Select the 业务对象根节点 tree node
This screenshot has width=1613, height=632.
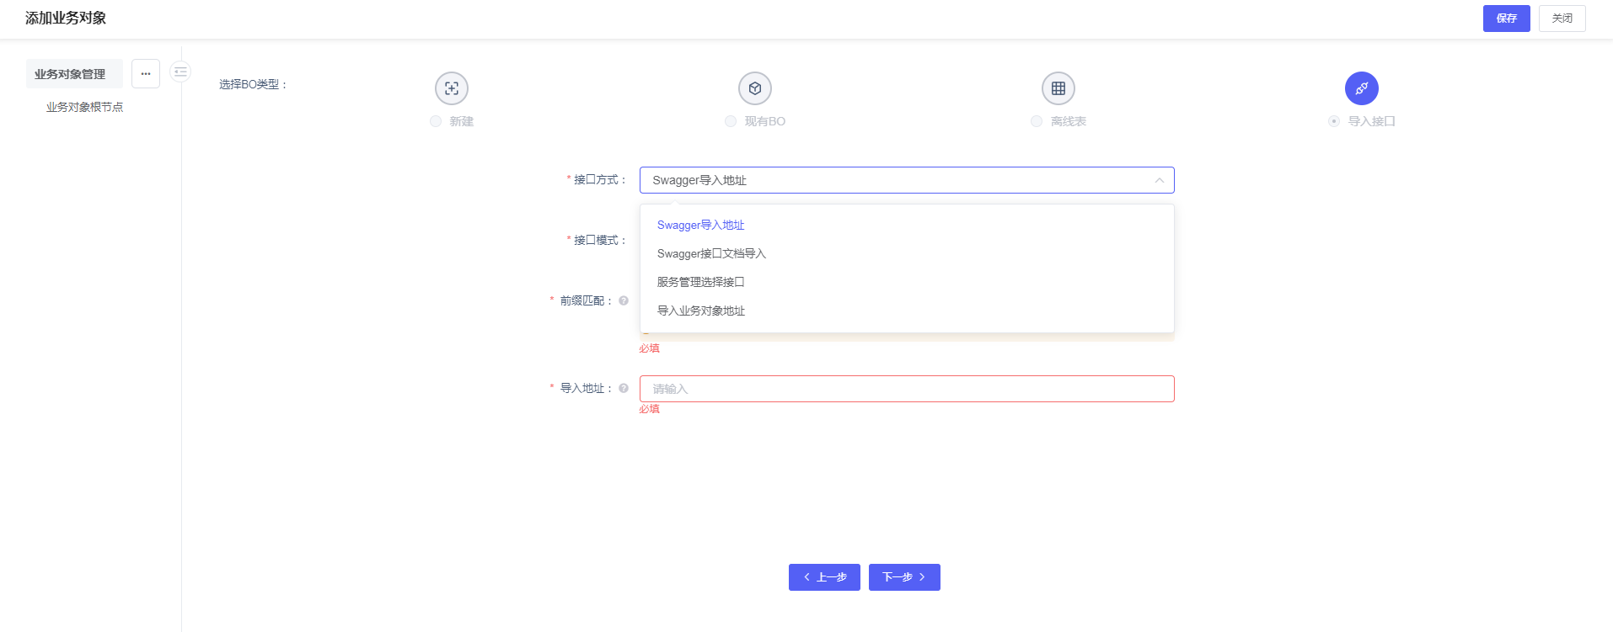click(84, 107)
